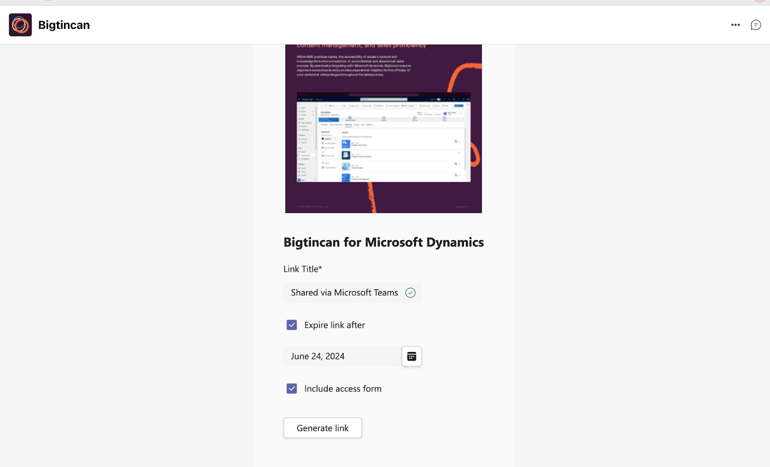The width and height of the screenshot is (770, 467).
Task: Uncheck the Expire link after checkbox
Action: point(292,325)
